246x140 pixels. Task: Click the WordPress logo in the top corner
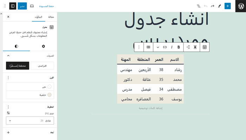point(240,6)
